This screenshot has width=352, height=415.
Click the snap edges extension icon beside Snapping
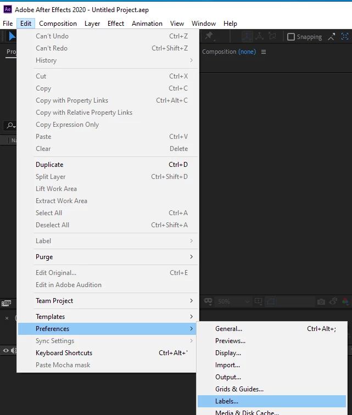point(331,37)
